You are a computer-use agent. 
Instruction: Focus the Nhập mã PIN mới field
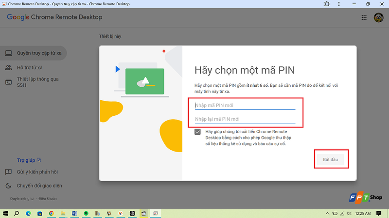pos(245,105)
